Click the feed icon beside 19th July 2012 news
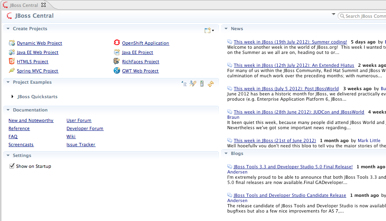Image resolution: width=386 pixels, height=221 pixels. click(x=230, y=42)
